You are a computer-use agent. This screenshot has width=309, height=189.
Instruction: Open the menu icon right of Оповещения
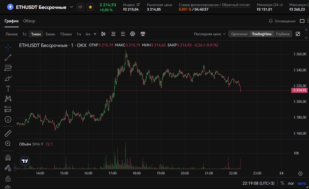pyautogui.click(x=308, y=21)
